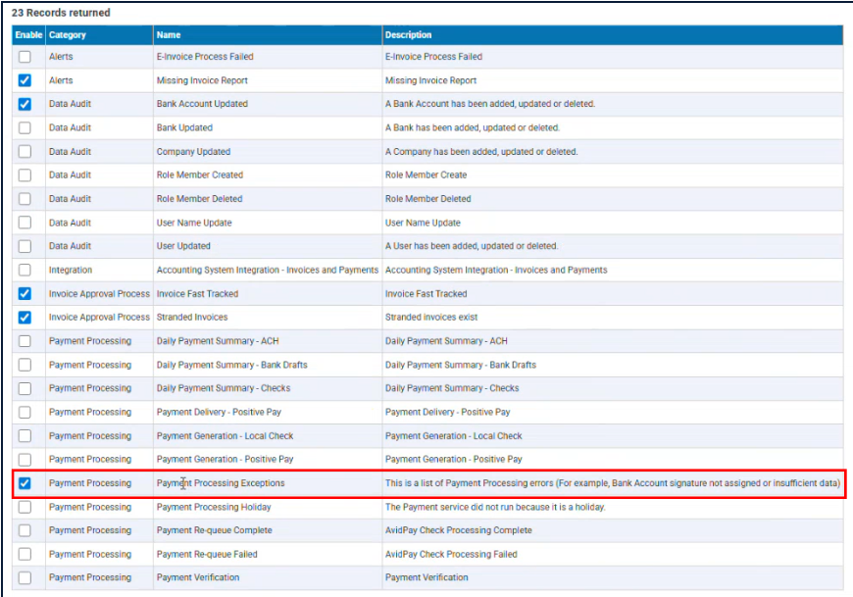
Task: Disable the Stranded Invoices checkbox
Action: pos(25,318)
